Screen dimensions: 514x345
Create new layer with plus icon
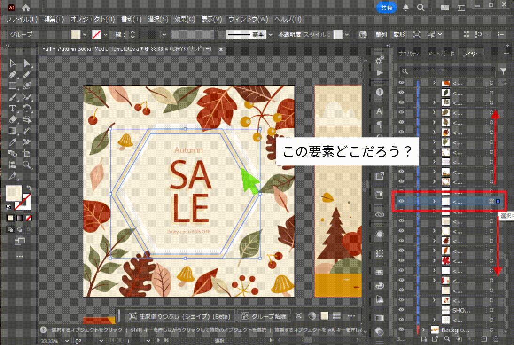point(484,339)
